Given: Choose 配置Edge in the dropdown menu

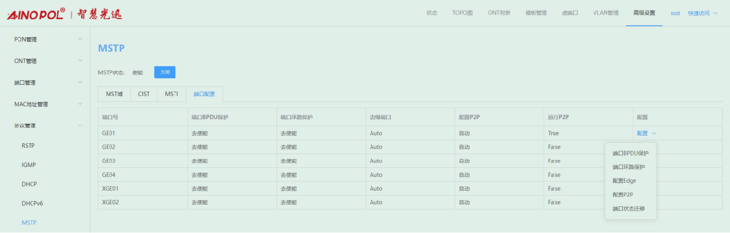Looking at the screenshot, I should coord(624,181).
